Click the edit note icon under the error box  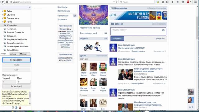click(x=13, y=108)
